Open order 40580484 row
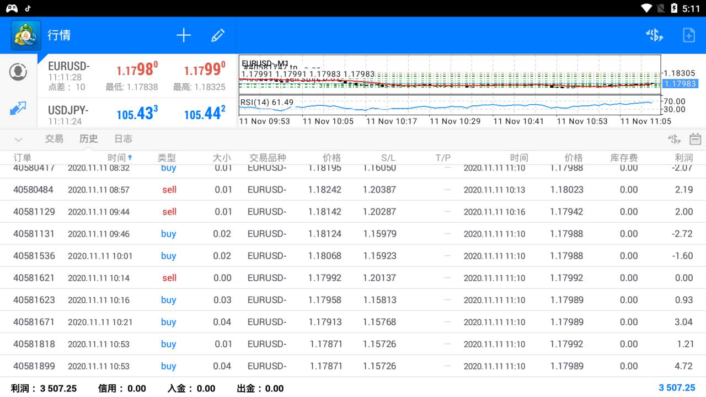Image resolution: width=706 pixels, height=397 pixels. click(353, 190)
